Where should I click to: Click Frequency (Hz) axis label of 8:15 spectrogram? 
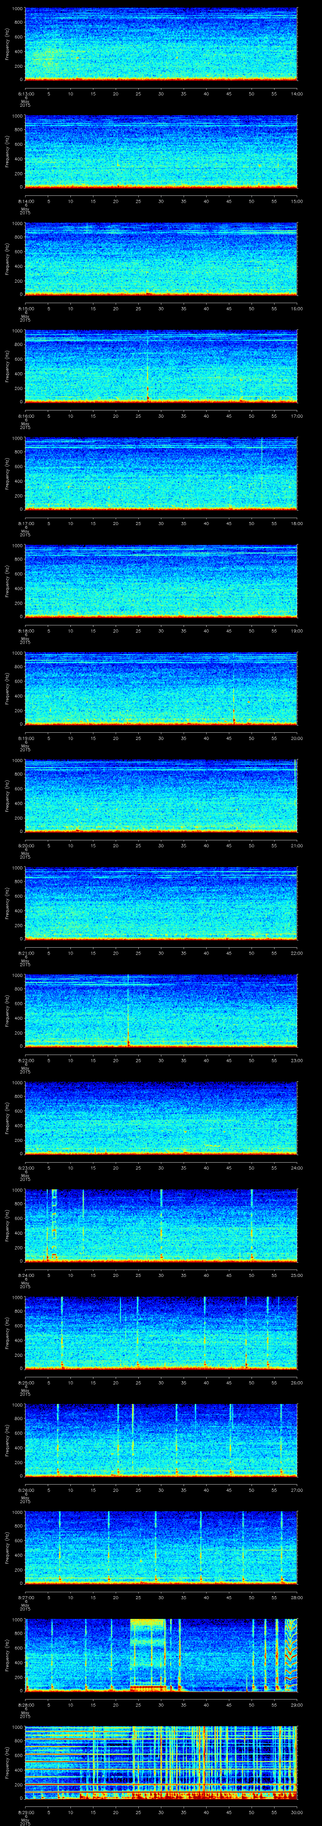tap(7, 259)
